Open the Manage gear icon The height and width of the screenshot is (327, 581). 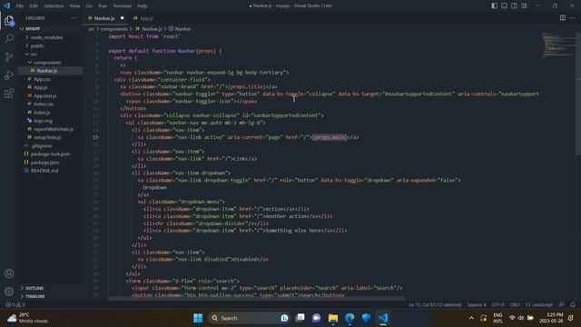[x=9, y=292]
